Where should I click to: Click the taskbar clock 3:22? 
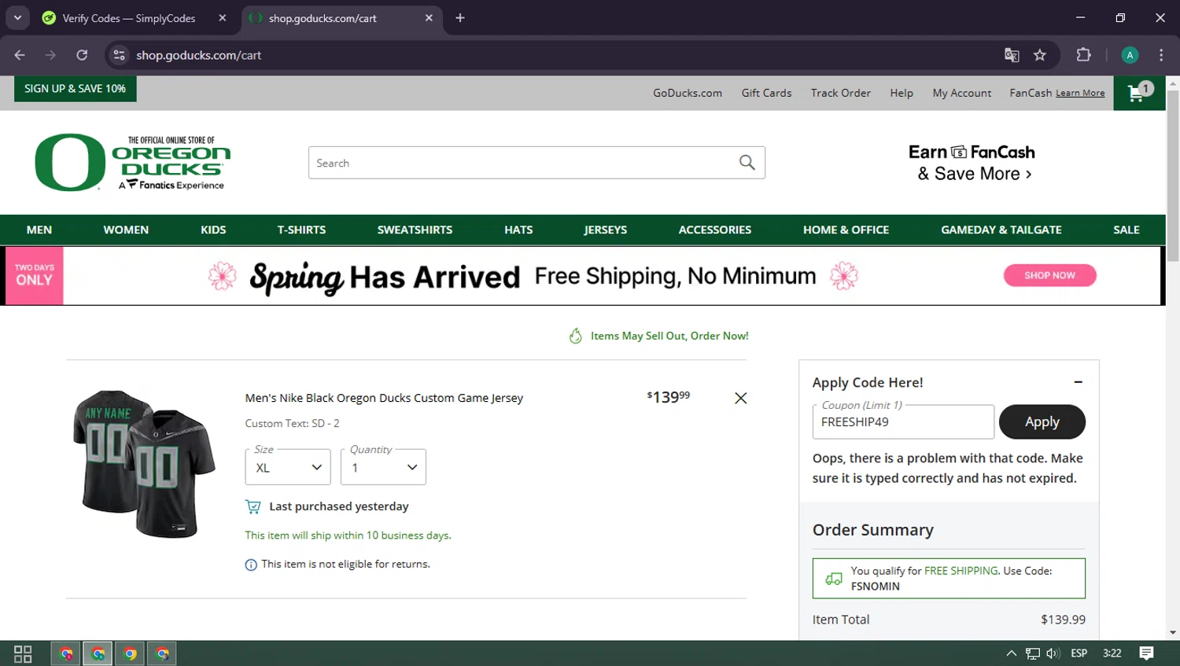pyautogui.click(x=1112, y=653)
